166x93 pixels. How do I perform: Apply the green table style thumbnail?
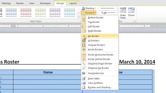point(40,13)
